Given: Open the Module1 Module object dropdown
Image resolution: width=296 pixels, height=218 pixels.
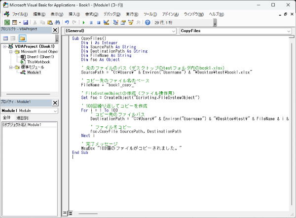Looking at the screenshot, I should pos(55,111).
